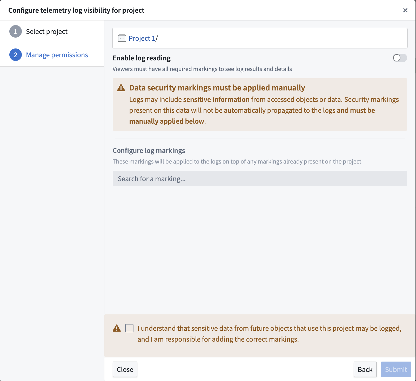
Task: Click Close at the bottom left
Action: (125, 369)
